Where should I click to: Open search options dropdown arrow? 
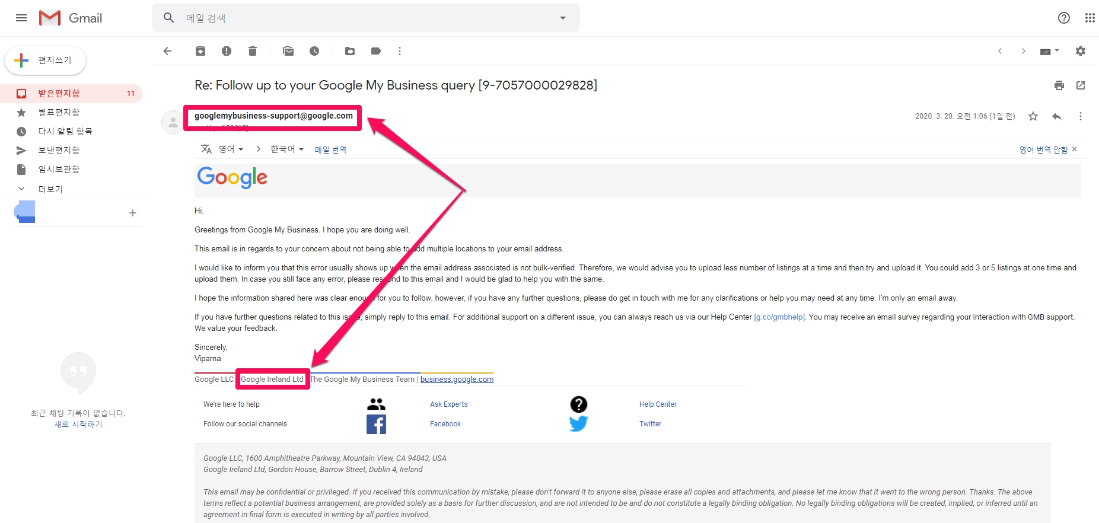(x=563, y=18)
